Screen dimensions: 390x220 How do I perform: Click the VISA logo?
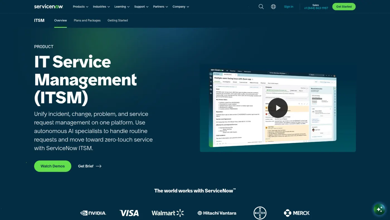tap(129, 213)
